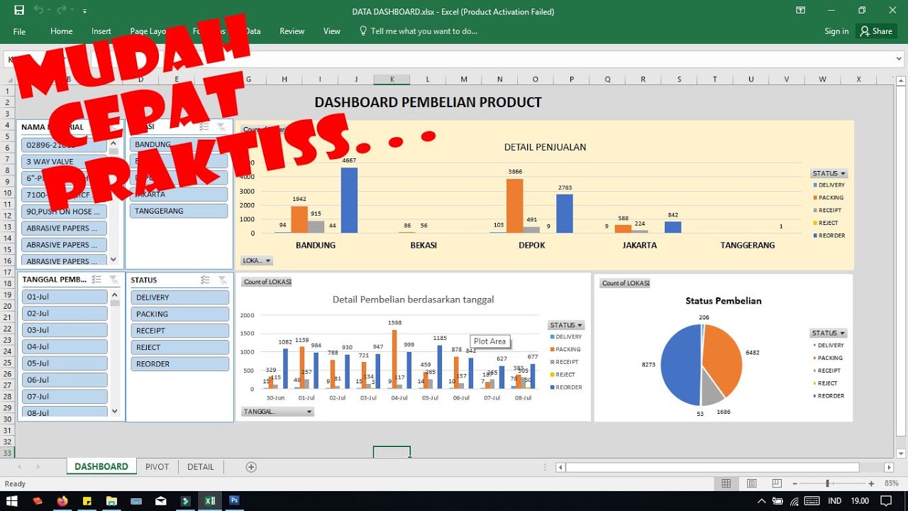The height and width of the screenshot is (511, 908).
Task: Switch to Normal view in status bar
Action: point(726,483)
